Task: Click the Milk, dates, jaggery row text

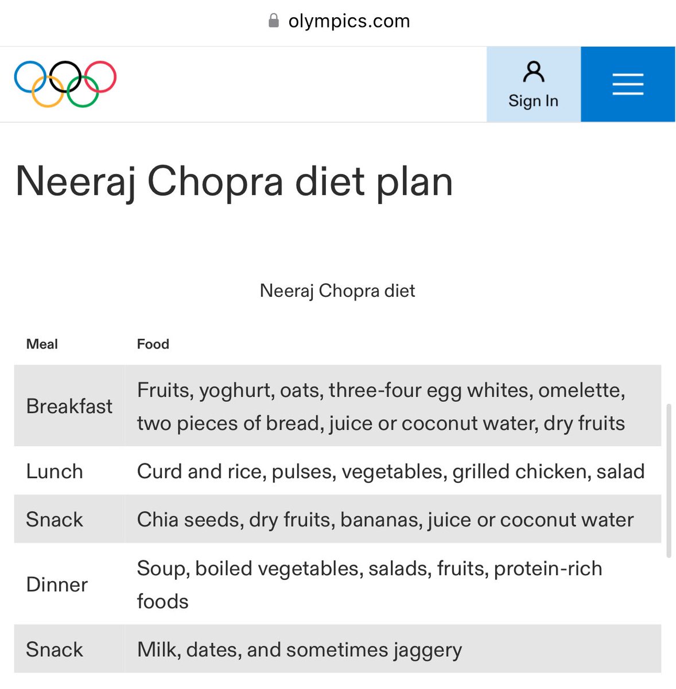Action: [x=300, y=650]
